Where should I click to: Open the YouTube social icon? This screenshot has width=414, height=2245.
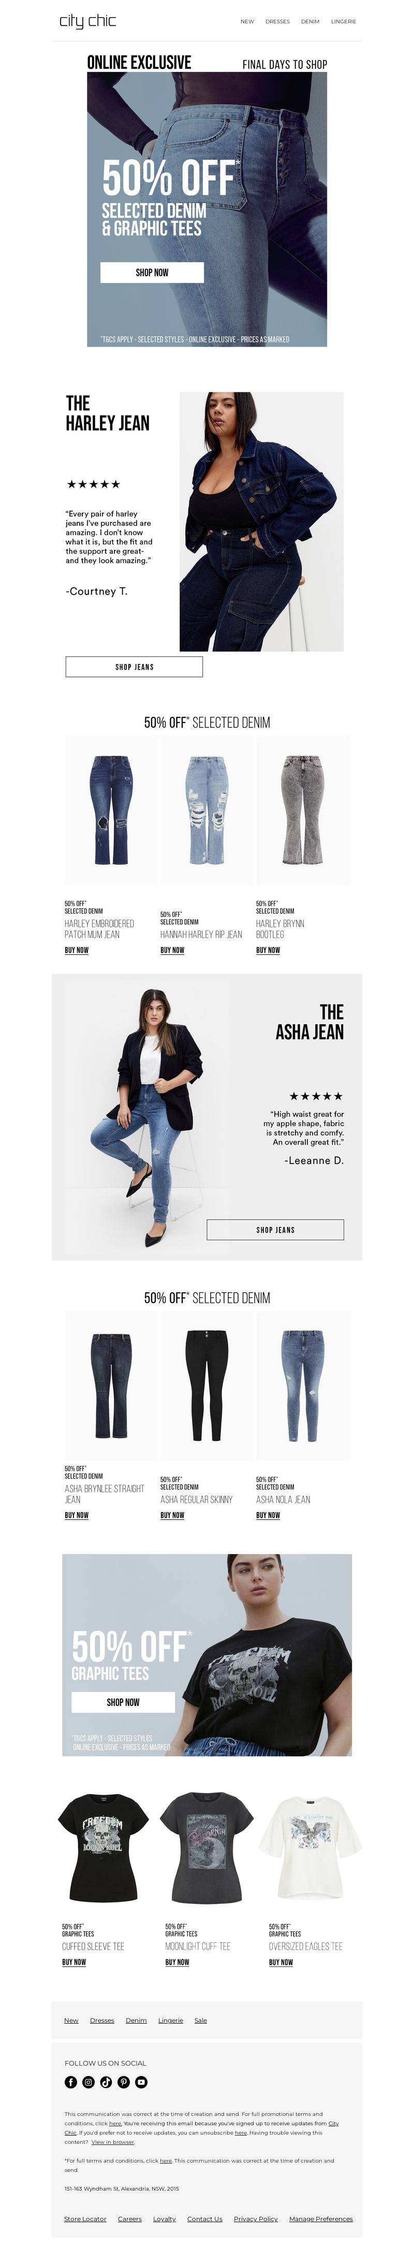pos(141,2082)
